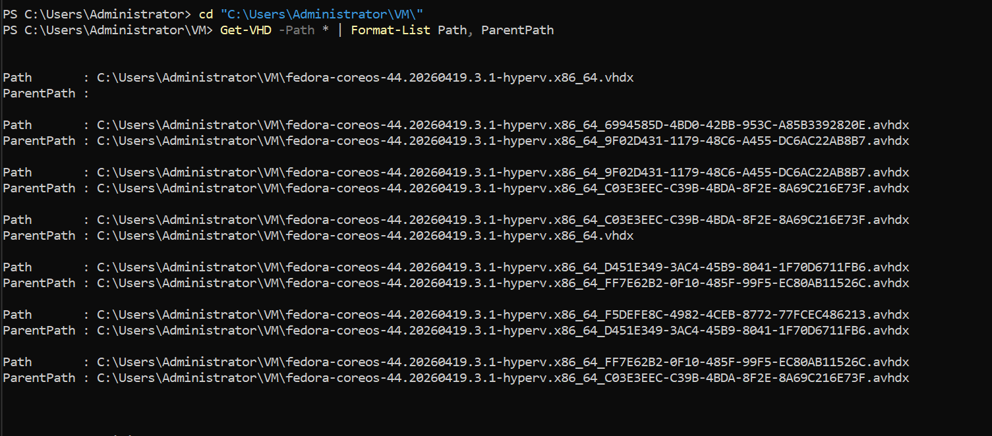This screenshot has height=436, width=992.
Task: Click the ParentPath value ending in x86_64.vhdx
Action: (x=365, y=235)
